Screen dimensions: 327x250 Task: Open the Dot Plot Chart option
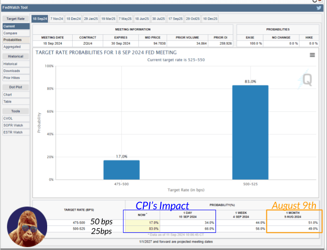(x=8, y=94)
